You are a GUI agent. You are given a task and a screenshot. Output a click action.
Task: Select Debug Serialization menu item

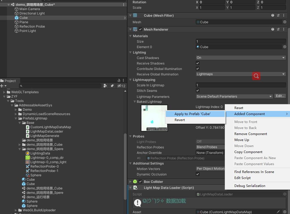point(257,186)
